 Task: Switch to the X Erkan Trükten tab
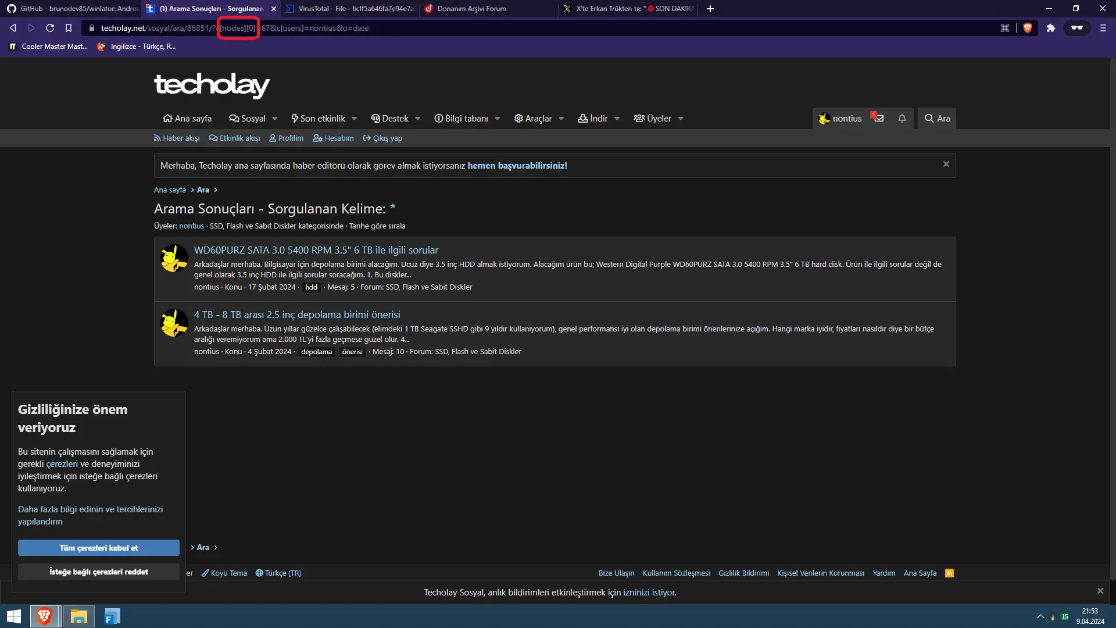tap(628, 9)
